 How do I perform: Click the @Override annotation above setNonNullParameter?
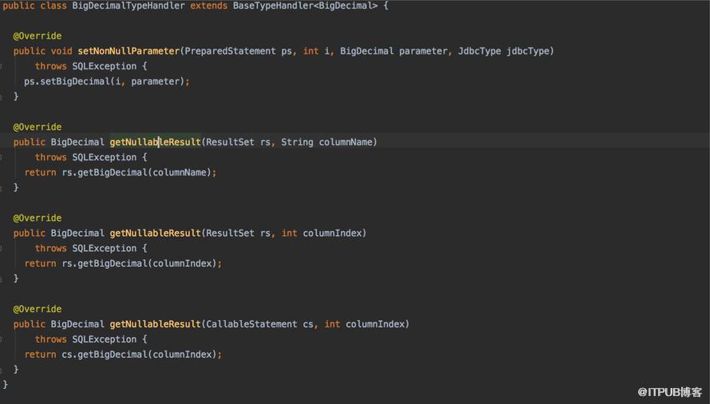37,36
